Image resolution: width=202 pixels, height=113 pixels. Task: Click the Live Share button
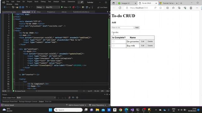[x=102, y=8]
